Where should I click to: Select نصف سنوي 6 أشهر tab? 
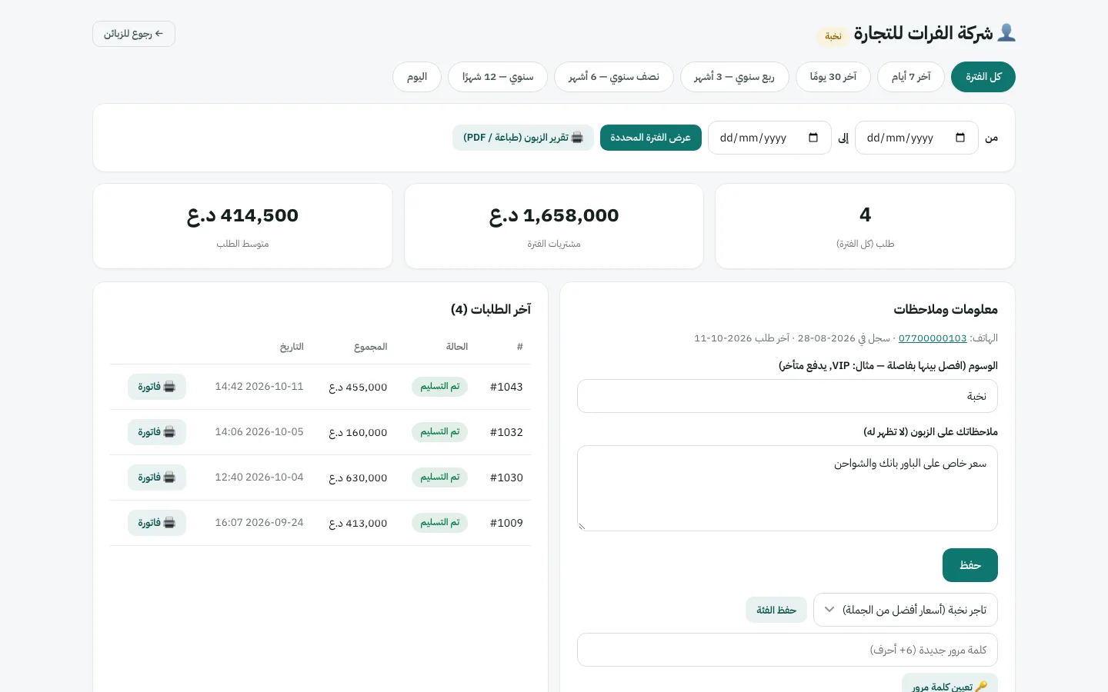pyautogui.click(x=614, y=77)
